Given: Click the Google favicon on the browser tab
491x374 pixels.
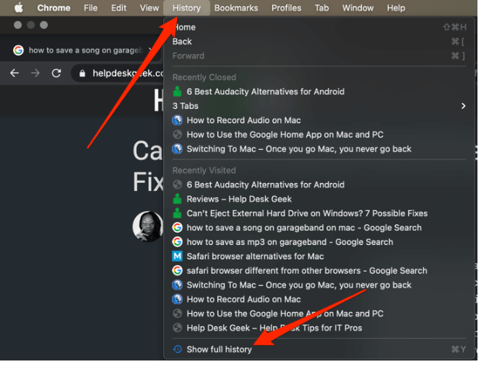Looking at the screenshot, I should 19,50.
